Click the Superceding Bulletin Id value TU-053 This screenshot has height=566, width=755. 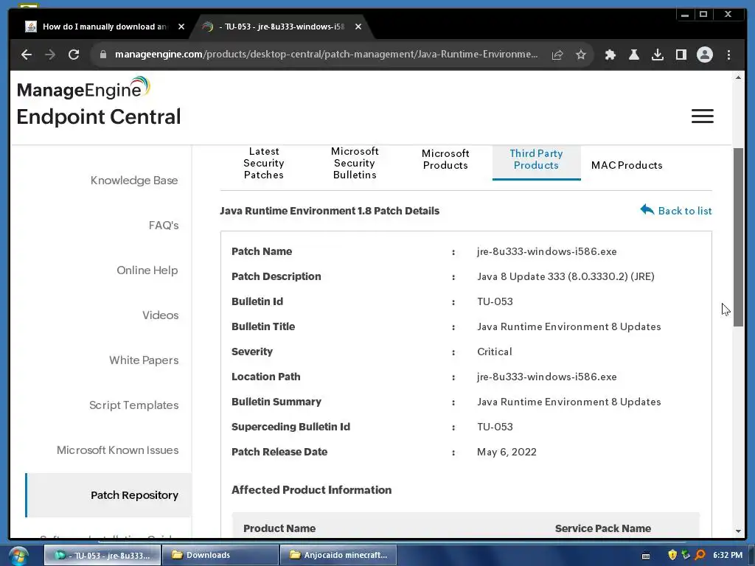tap(495, 427)
